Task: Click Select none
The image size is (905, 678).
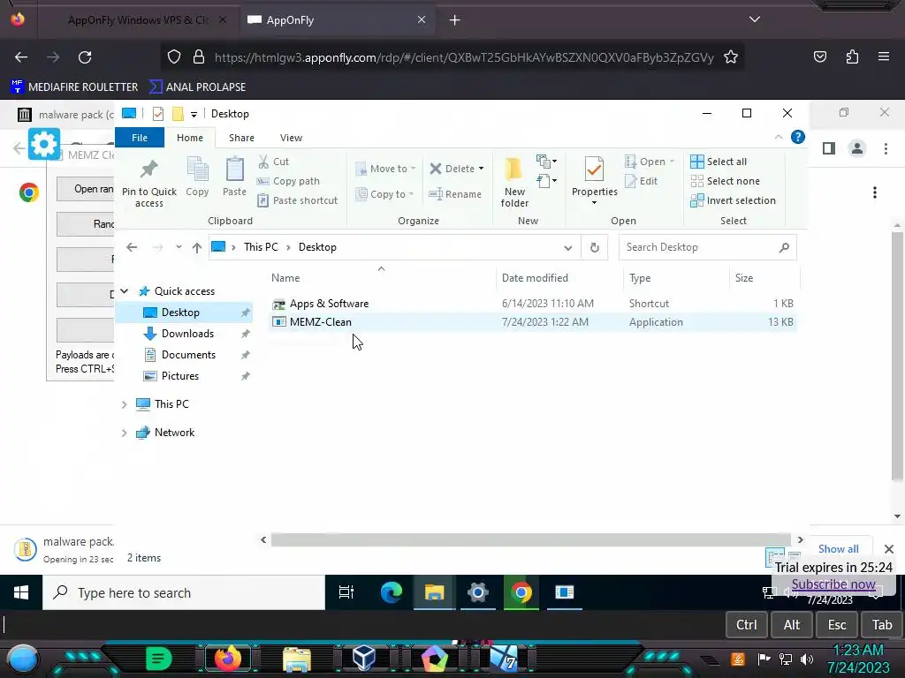Action: pos(726,181)
